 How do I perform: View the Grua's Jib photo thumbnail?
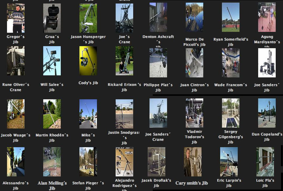[x=52, y=18]
